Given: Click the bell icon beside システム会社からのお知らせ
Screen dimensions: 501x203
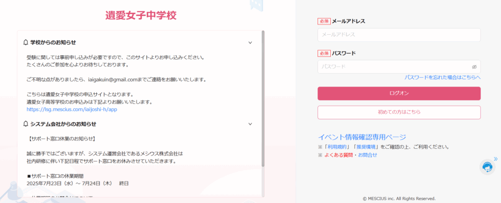Looking at the screenshot, I should tap(26, 124).
